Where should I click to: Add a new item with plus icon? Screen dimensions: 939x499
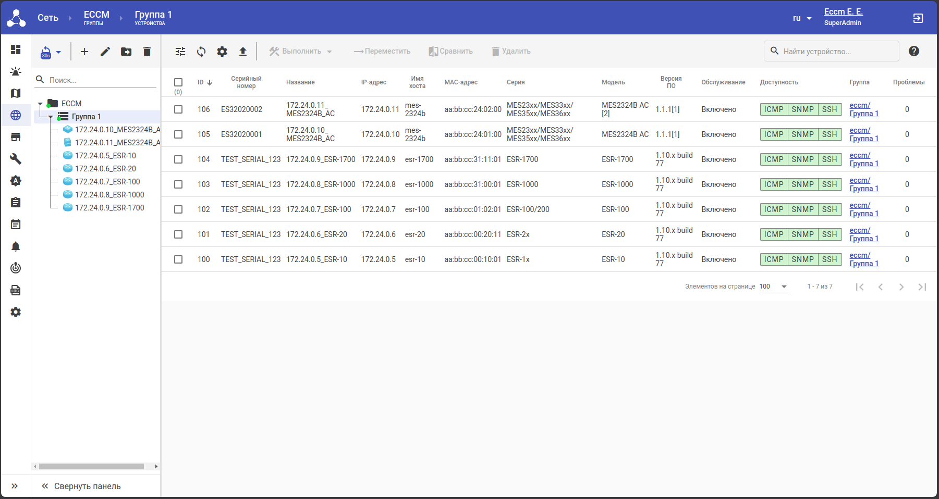click(x=84, y=52)
